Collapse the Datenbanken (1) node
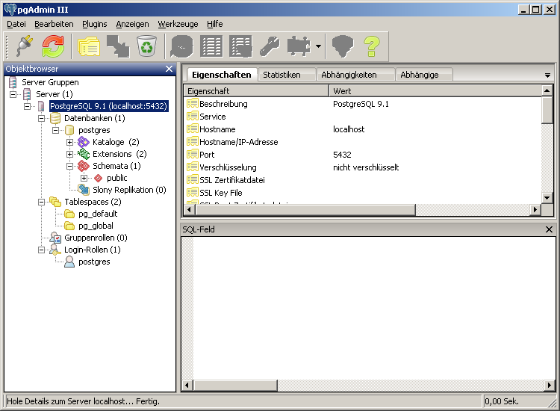This screenshot has height=411, width=560. point(41,118)
